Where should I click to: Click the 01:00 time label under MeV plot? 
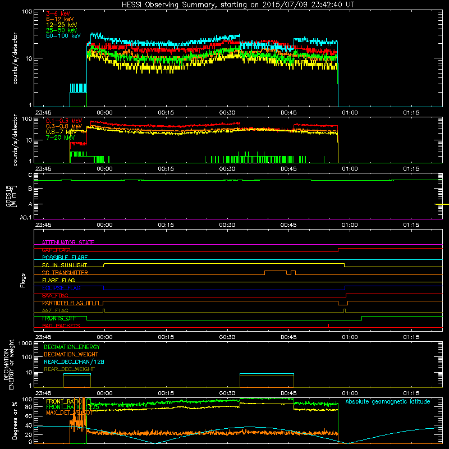350,169
